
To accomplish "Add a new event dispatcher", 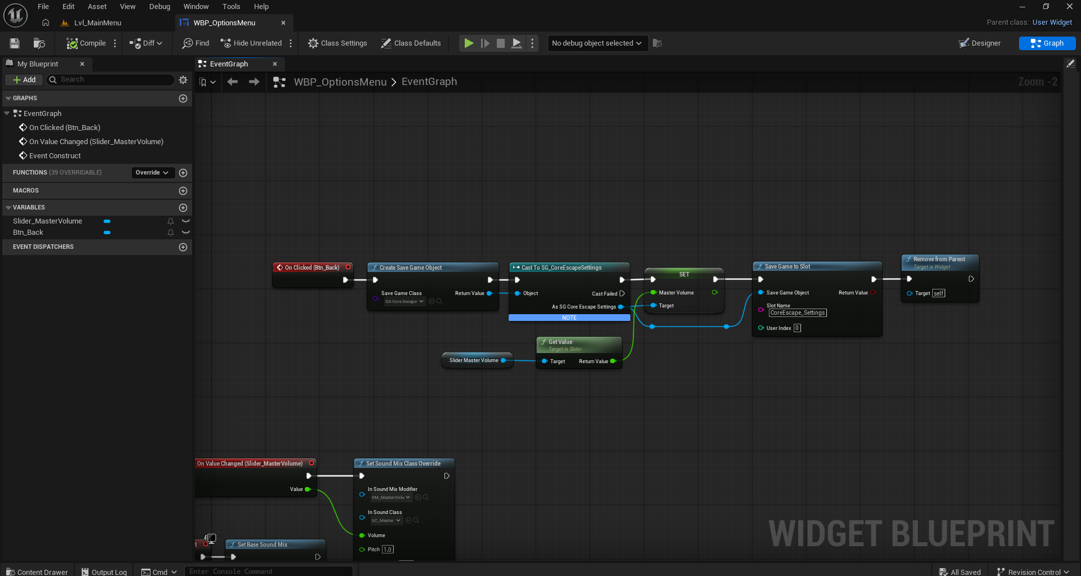I will click(x=183, y=247).
